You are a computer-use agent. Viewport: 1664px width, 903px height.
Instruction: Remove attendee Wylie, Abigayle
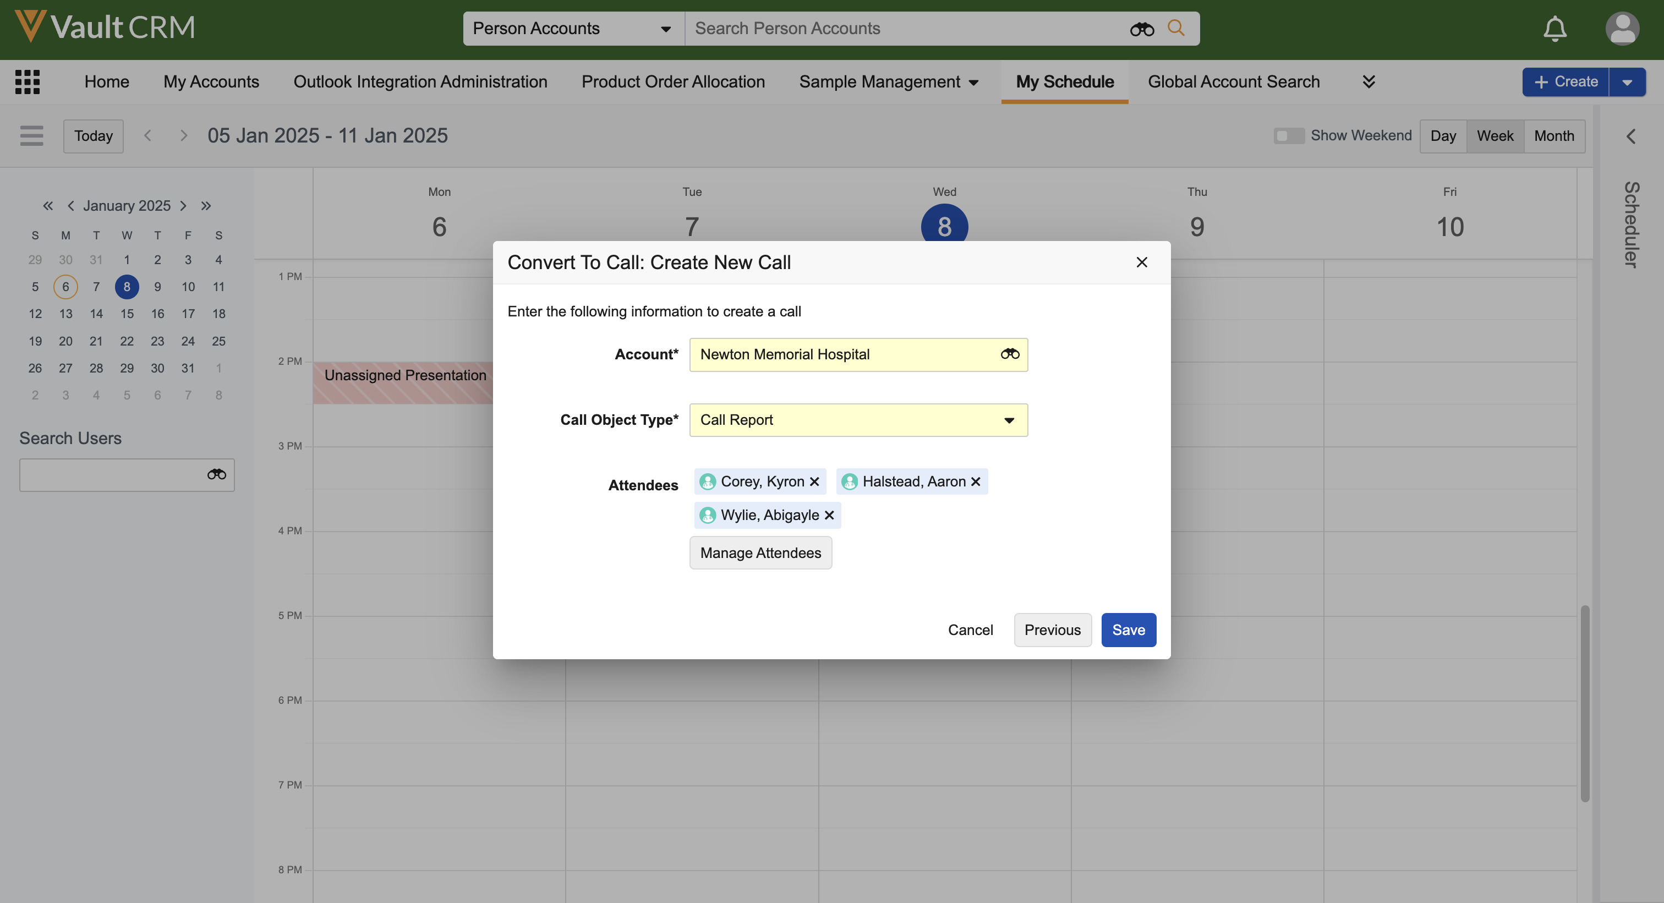(829, 515)
